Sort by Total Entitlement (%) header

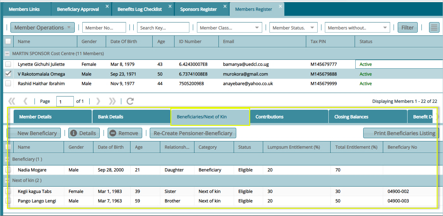tap(357, 147)
